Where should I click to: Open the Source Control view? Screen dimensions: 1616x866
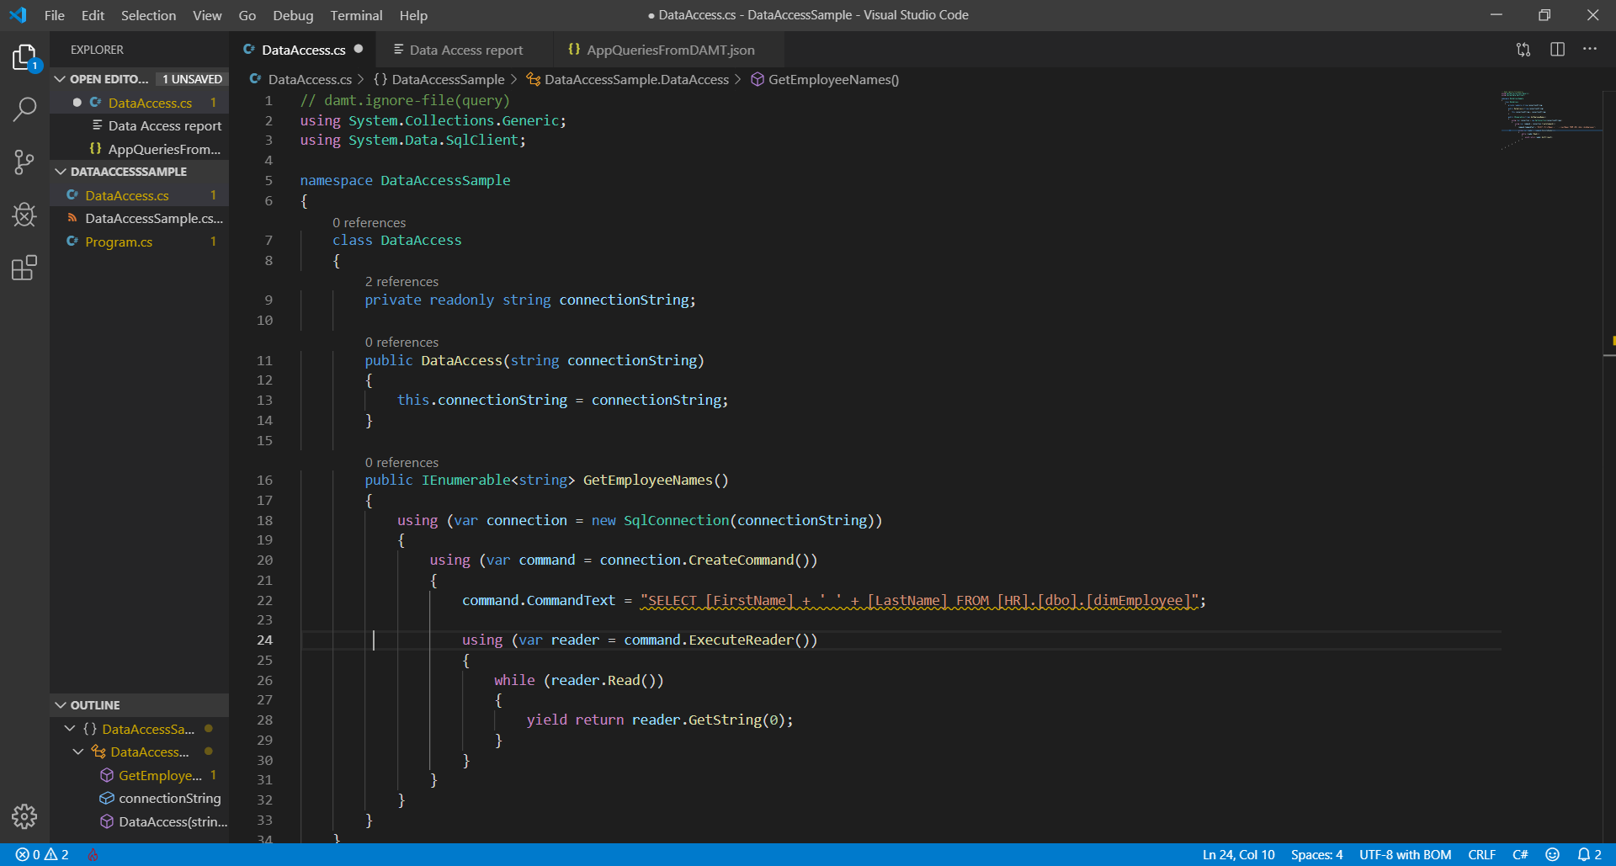[x=24, y=162]
